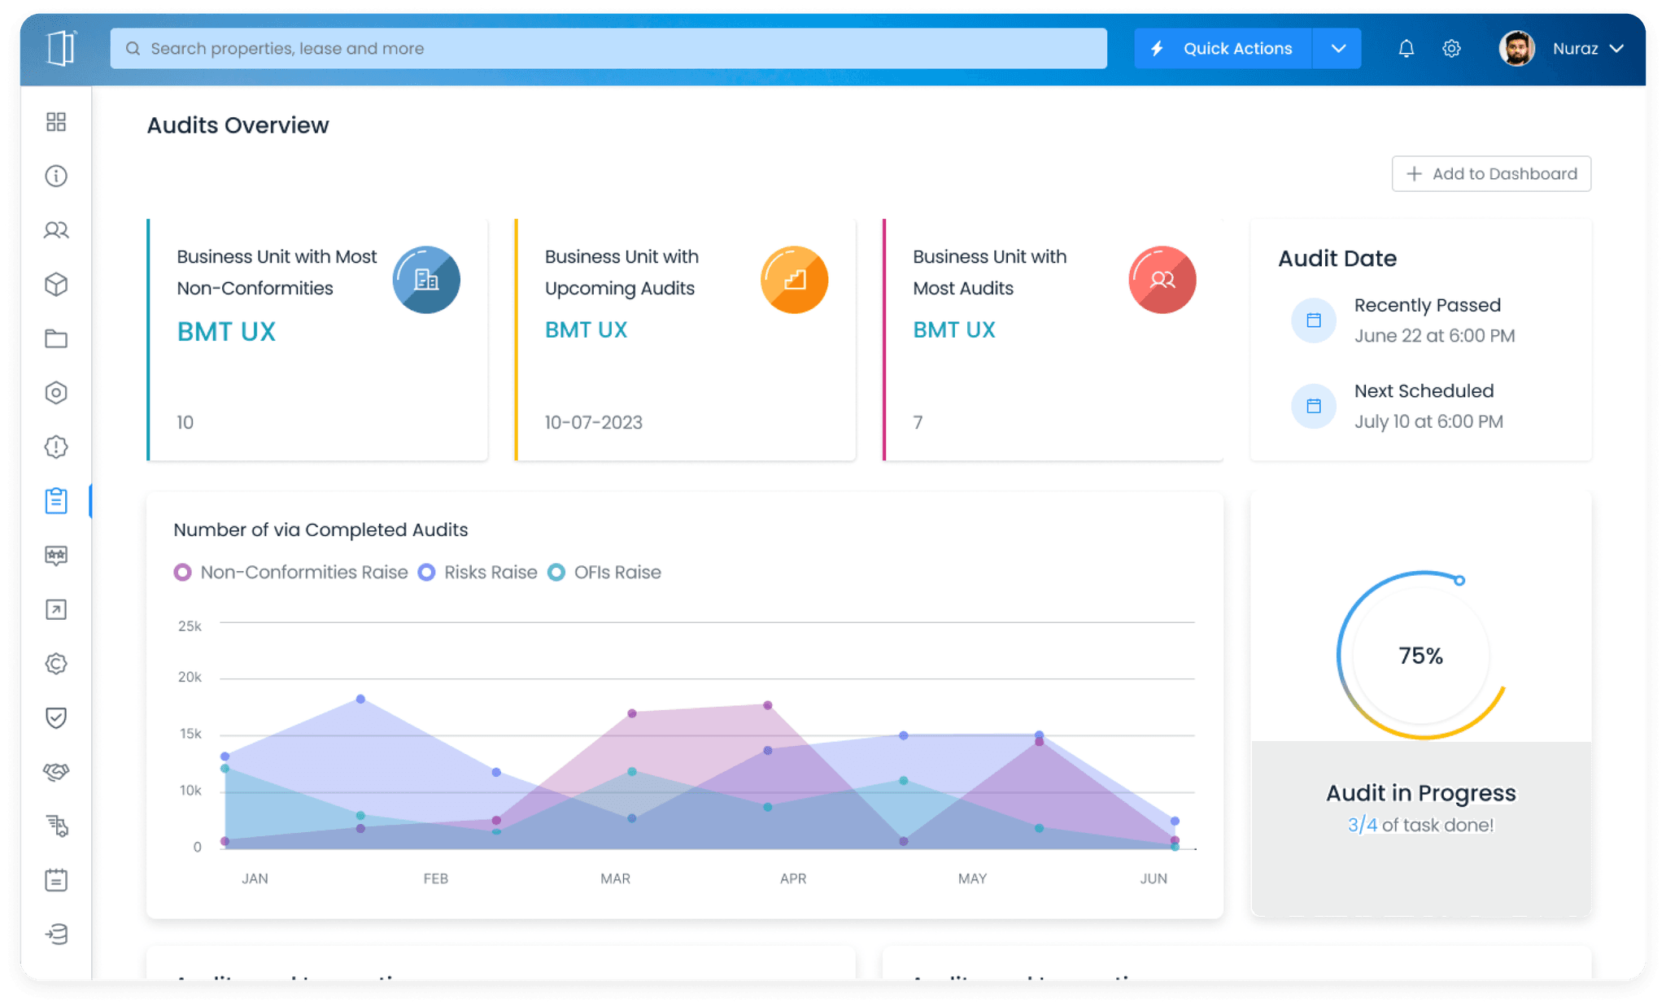The height and width of the screenshot is (1007, 1666).
Task: Click the Number of via Completed Audits title
Action: [321, 530]
